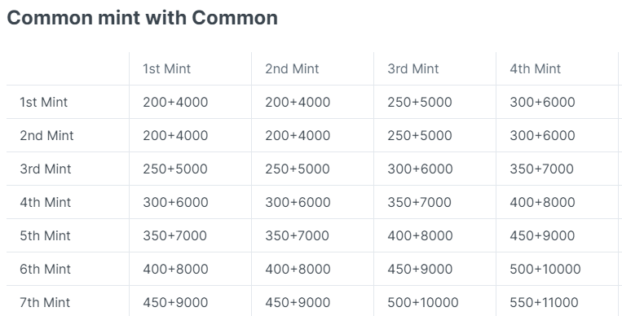The width and height of the screenshot is (622, 316).
Task: Select 350+7000 in 3rd Mint row
Action: tap(541, 169)
